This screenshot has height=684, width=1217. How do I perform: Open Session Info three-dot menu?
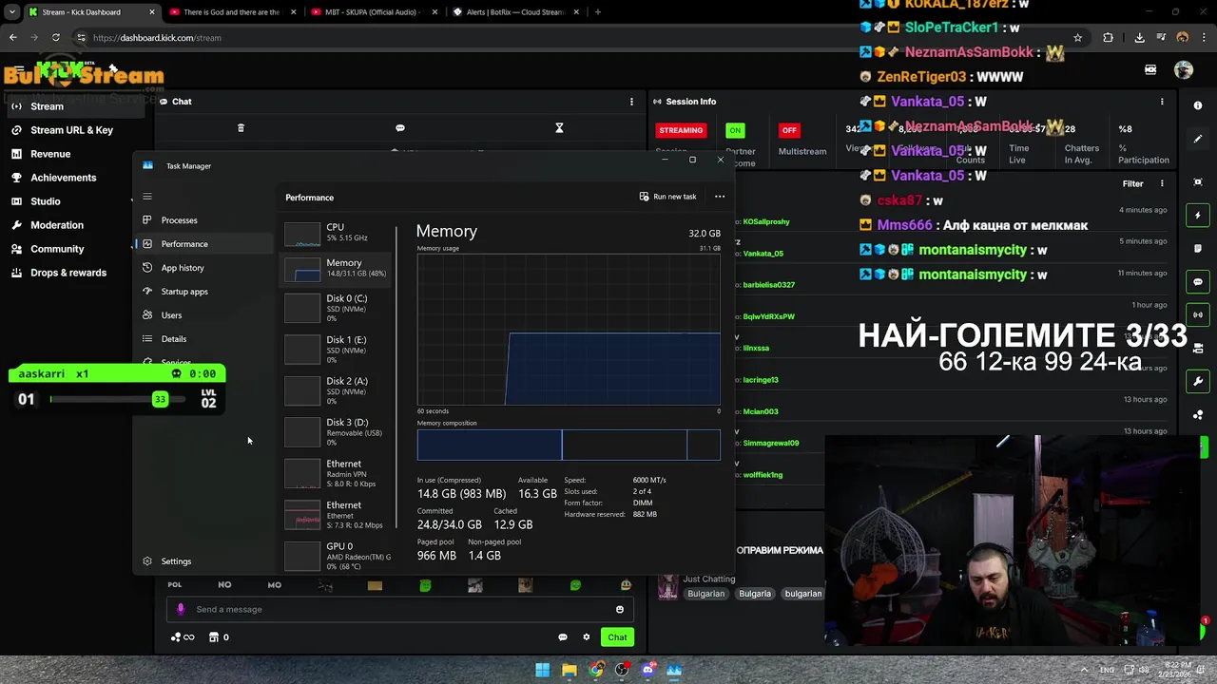click(1162, 102)
